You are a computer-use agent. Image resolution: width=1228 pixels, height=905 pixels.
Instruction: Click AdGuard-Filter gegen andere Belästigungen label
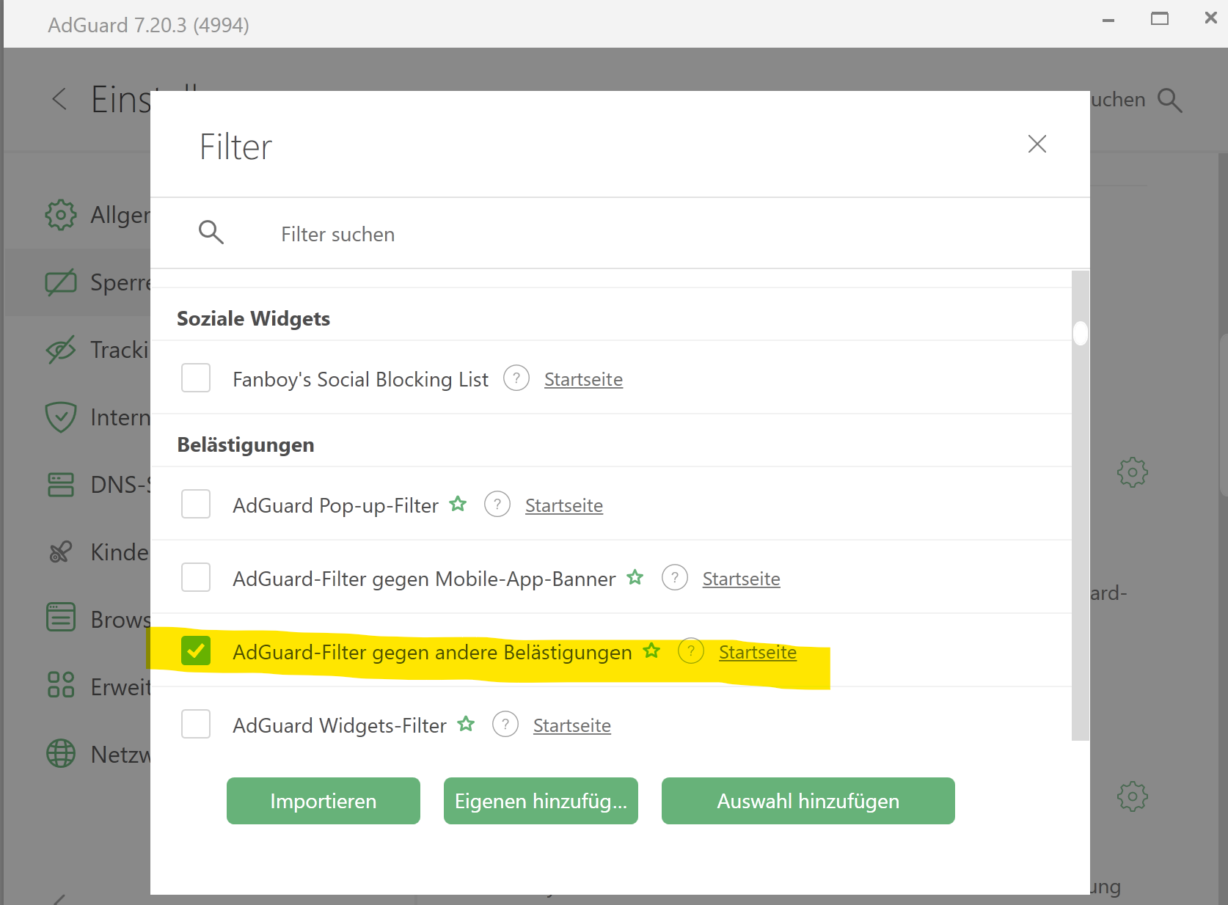432,652
